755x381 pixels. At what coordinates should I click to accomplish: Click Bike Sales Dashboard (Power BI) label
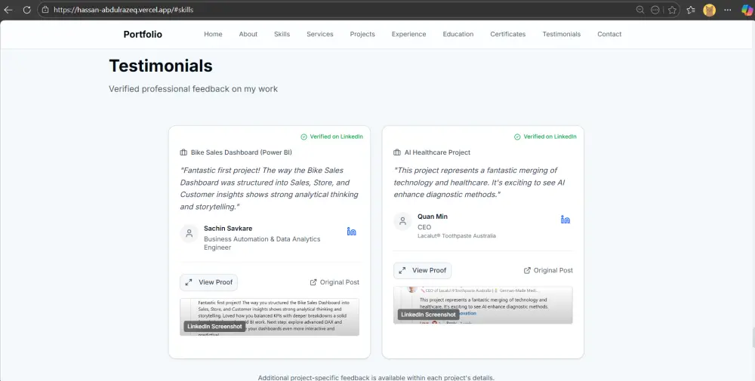242,152
